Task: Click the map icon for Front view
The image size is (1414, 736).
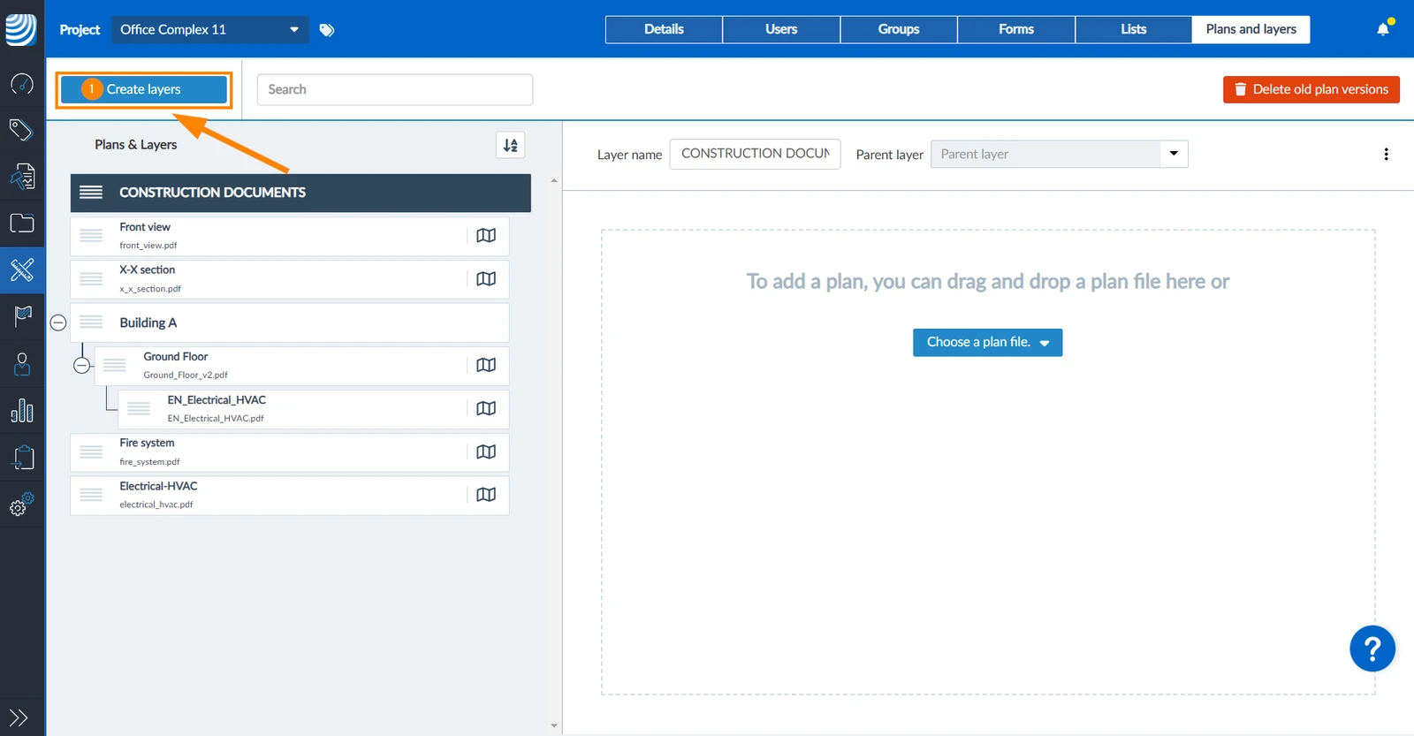Action: pyautogui.click(x=486, y=236)
